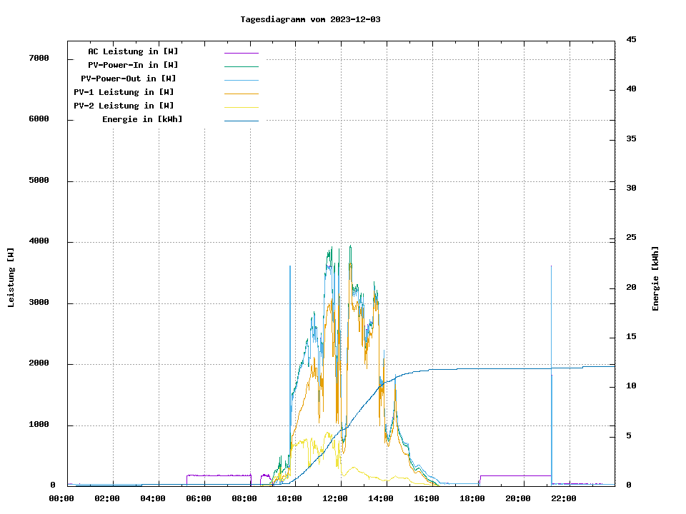Click the purple line sample beside AC Leistung
The image size is (686, 514).
pos(241,53)
